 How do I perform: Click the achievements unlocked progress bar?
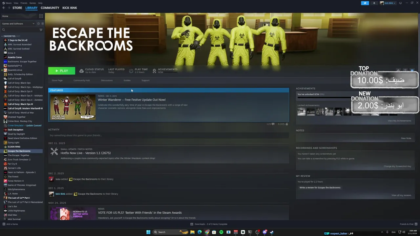point(354,98)
